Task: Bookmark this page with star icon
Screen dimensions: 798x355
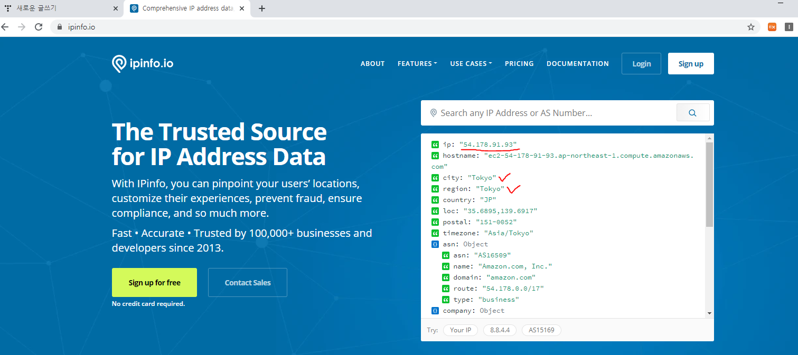Action: (x=751, y=27)
